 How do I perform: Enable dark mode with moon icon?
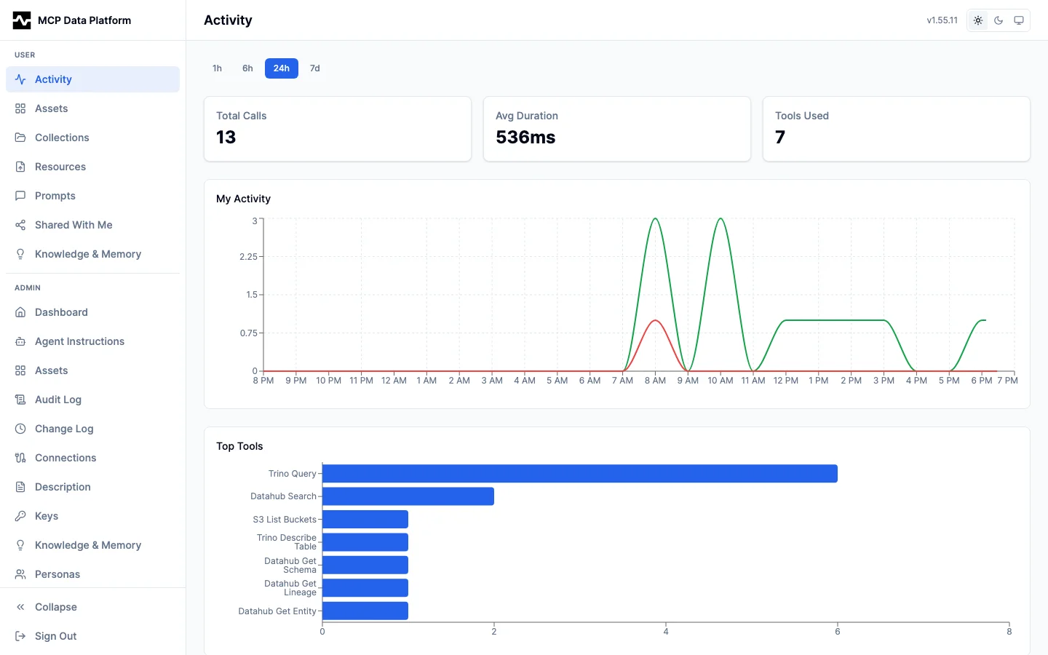pos(999,20)
